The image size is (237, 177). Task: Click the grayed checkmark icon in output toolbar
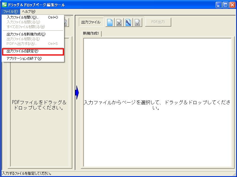tap(137, 22)
